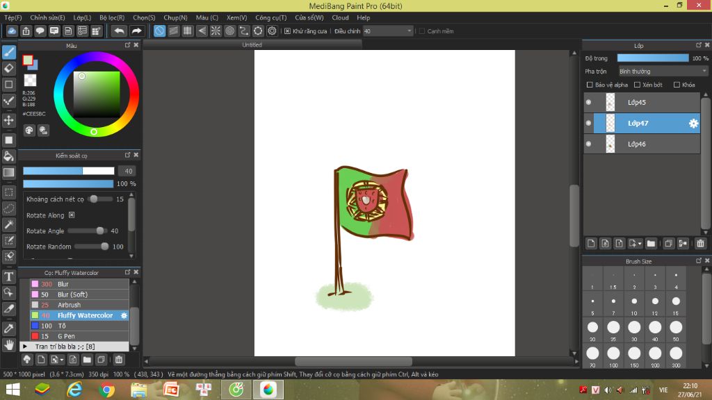Enable the crisscross grid snap guide
This screenshot has width=712, height=400.
tap(188, 31)
